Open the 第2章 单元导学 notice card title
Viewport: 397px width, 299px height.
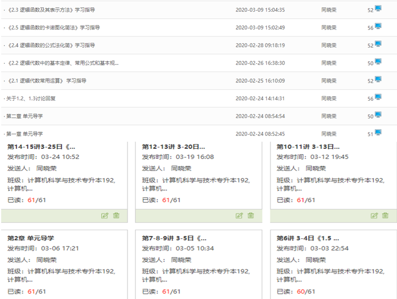(30, 238)
